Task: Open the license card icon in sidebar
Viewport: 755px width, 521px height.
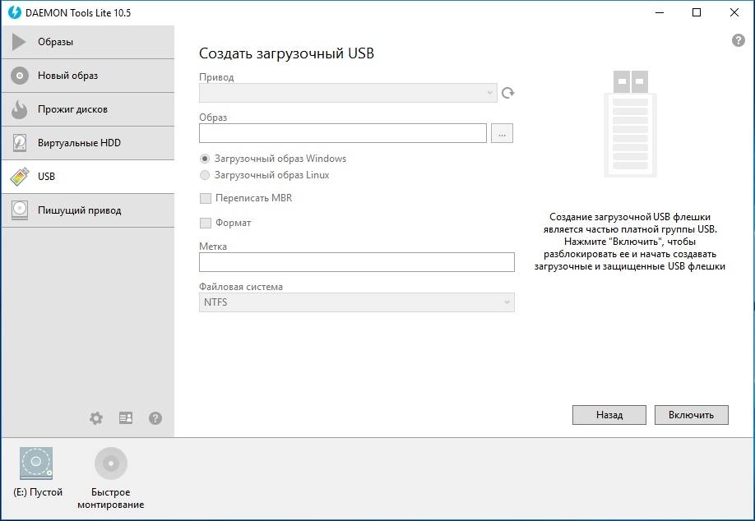Action: click(126, 418)
